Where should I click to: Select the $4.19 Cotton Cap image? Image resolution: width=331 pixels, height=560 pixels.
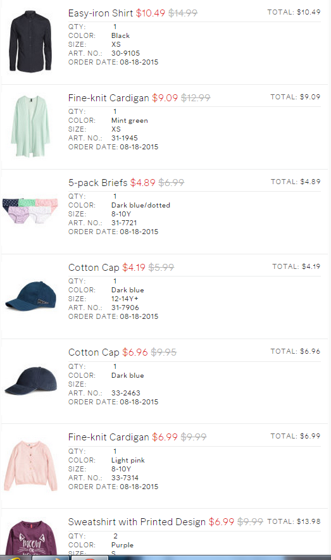(x=31, y=296)
